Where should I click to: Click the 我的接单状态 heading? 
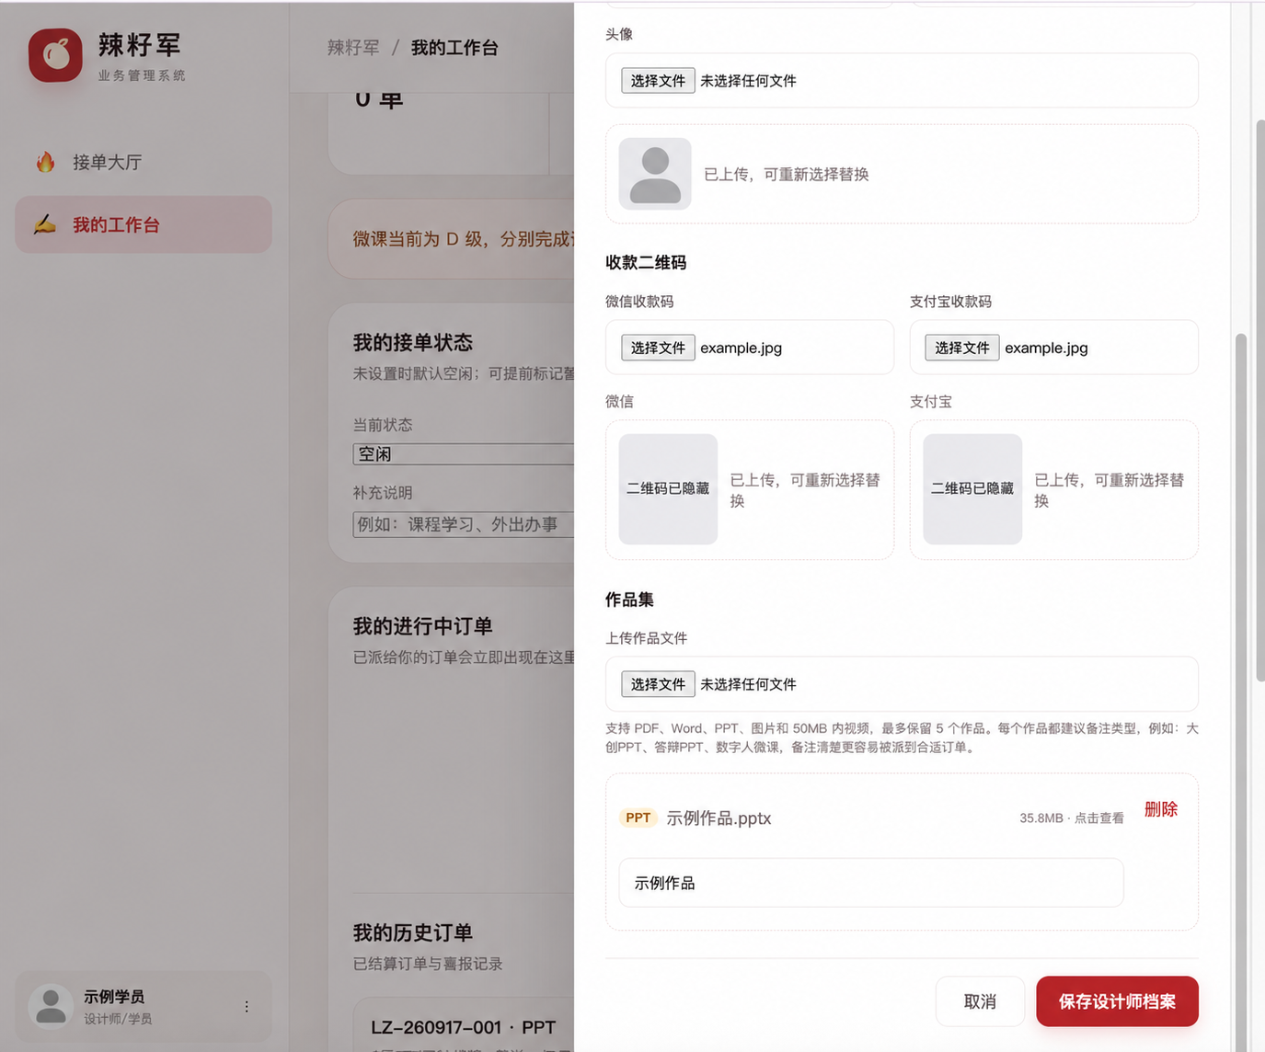tap(413, 343)
